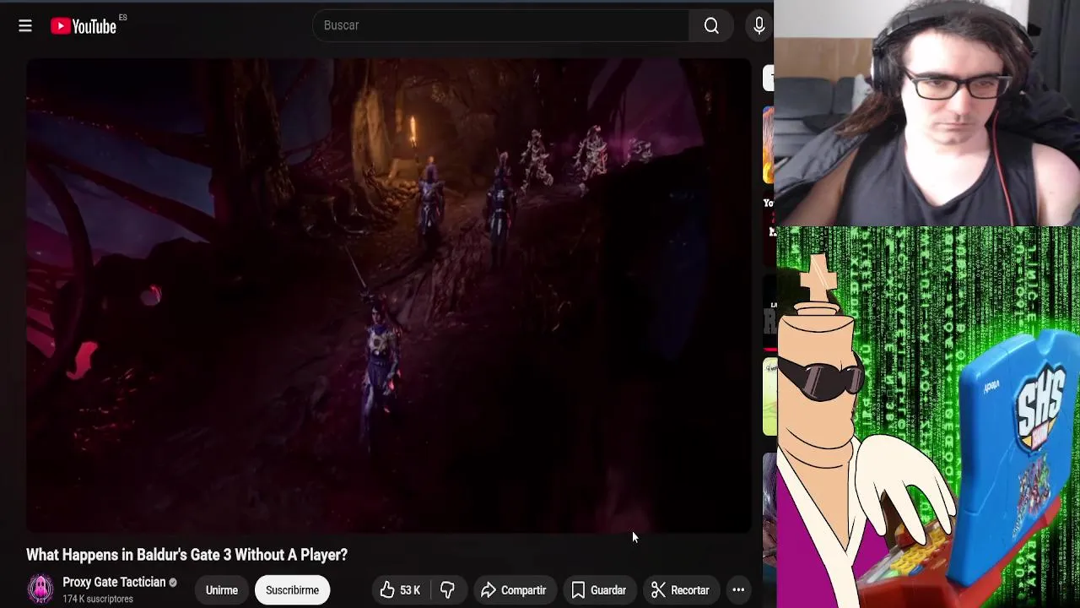Select the video title text
The height and width of the screenshot is (608, 1080).
coord(186,555)
